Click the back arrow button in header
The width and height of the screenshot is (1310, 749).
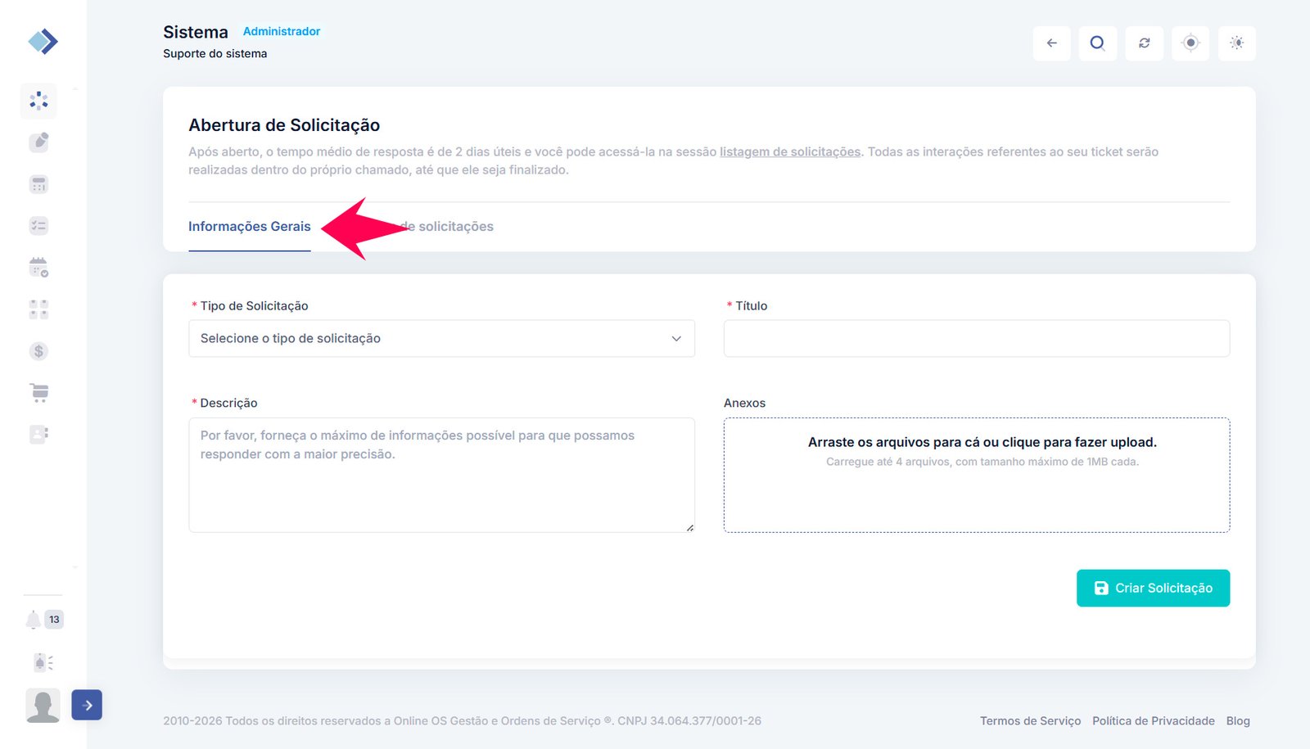click(1052, 43)
